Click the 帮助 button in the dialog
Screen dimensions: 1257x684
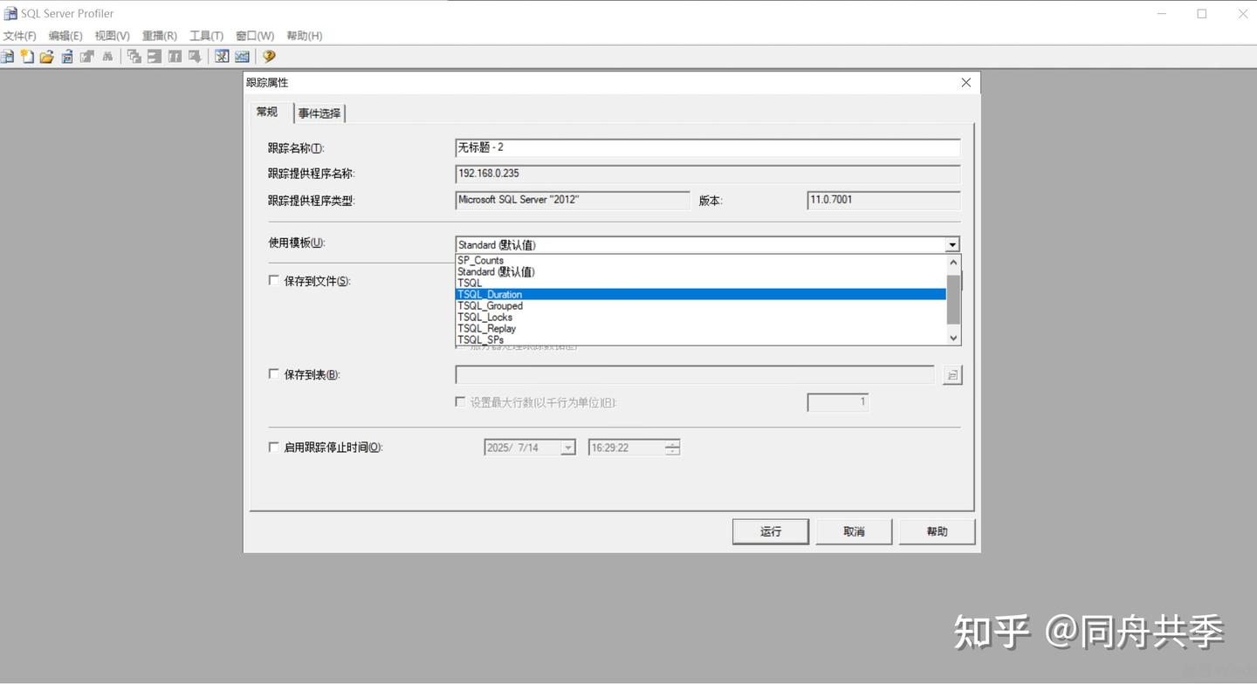(x=937, y=531)
